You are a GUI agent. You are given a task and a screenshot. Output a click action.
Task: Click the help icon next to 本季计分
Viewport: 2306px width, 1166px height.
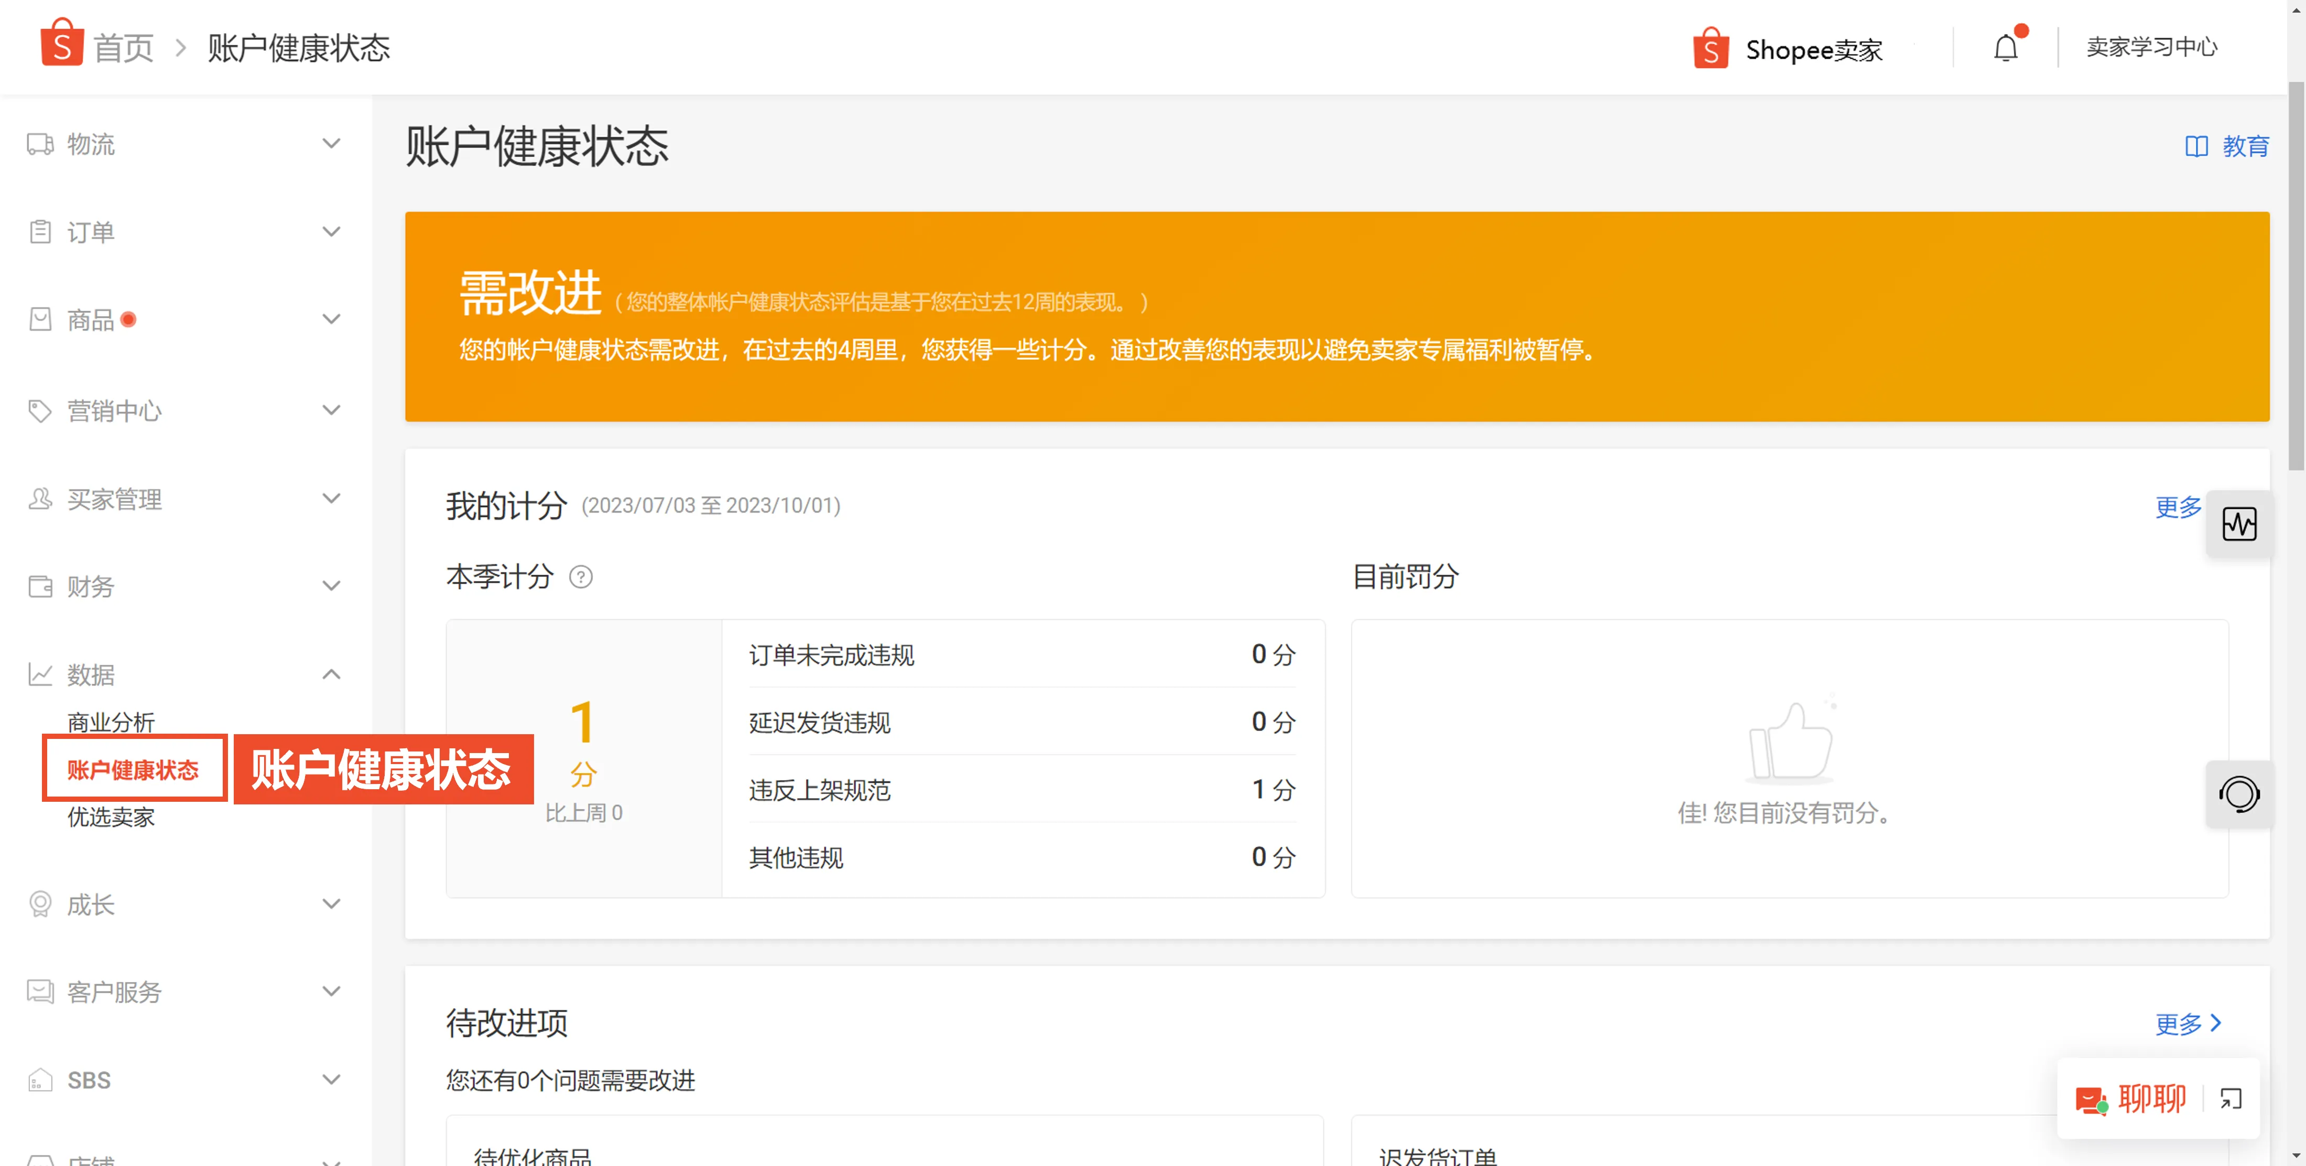pos(582,577)
